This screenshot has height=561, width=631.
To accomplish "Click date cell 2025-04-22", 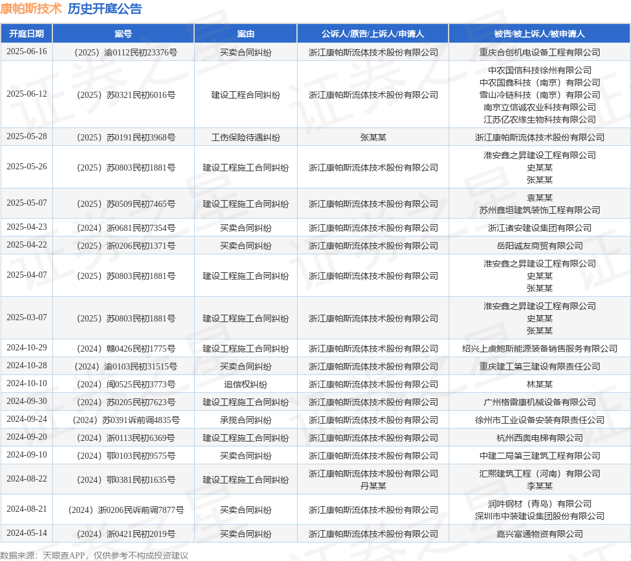I will (26, 244).
